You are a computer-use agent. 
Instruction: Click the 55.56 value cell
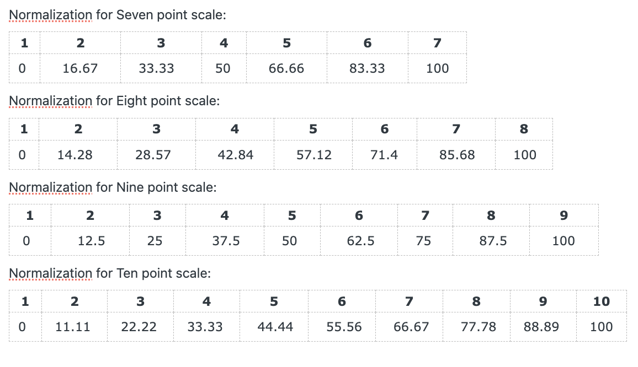(x=342, y=327)
